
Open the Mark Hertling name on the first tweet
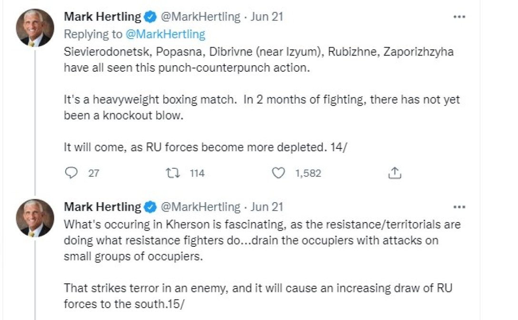(102, 17)
